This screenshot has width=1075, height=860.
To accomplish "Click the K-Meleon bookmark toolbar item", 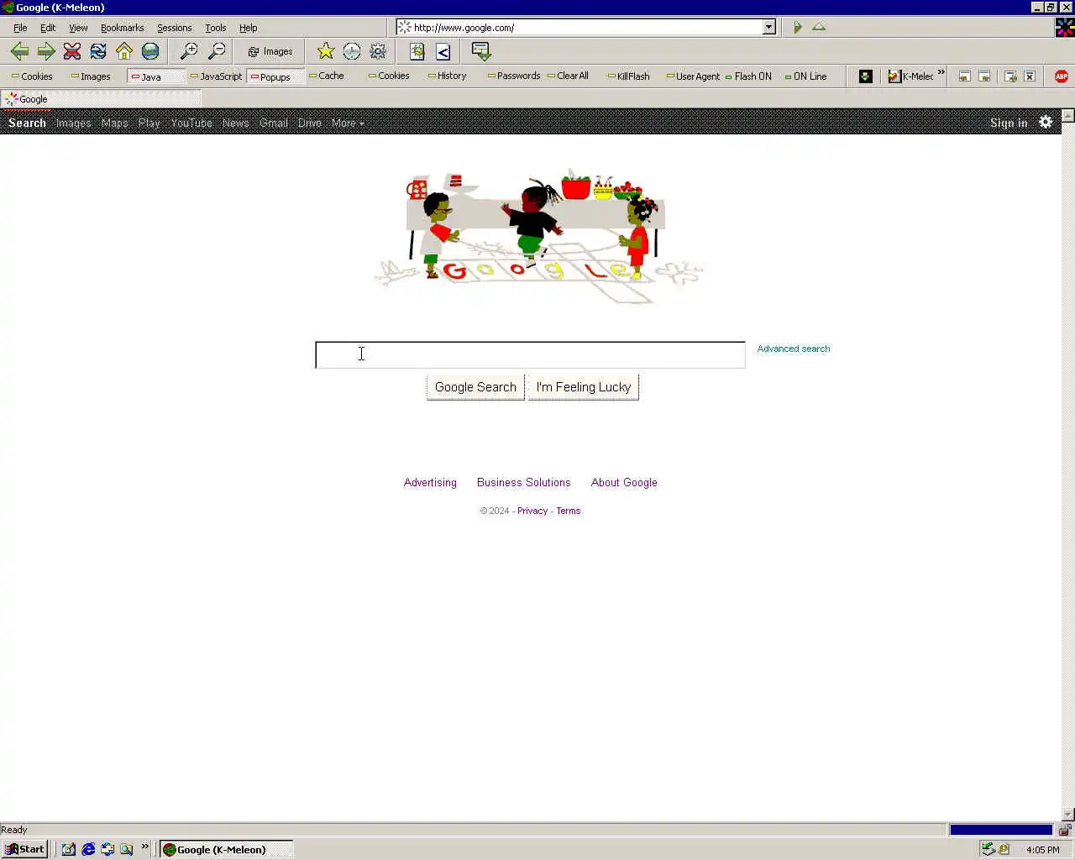I will coord(911,76).
